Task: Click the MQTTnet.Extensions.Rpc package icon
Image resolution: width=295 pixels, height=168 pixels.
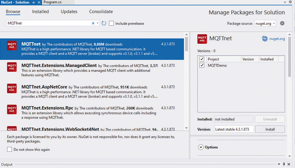Action: (x=12, y=110)
